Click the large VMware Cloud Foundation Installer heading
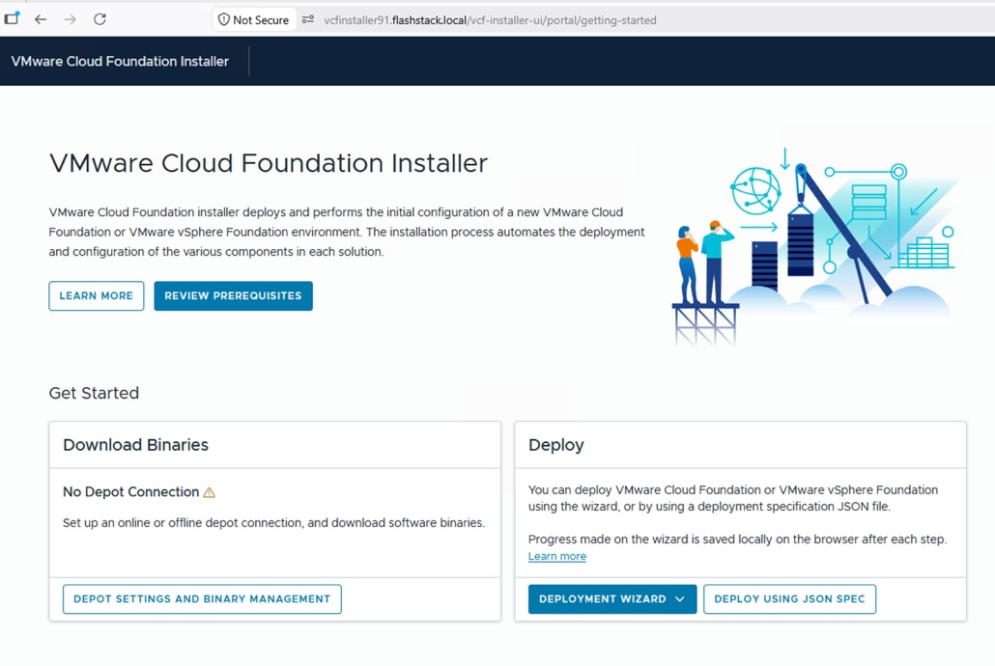This screenshot has width=995, height=666. pyautogui.click(x=269, y=163)
